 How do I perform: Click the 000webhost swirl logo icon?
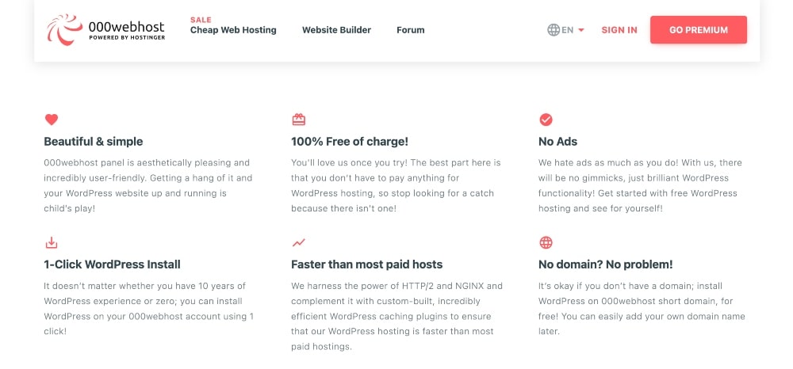pos(63,29)
